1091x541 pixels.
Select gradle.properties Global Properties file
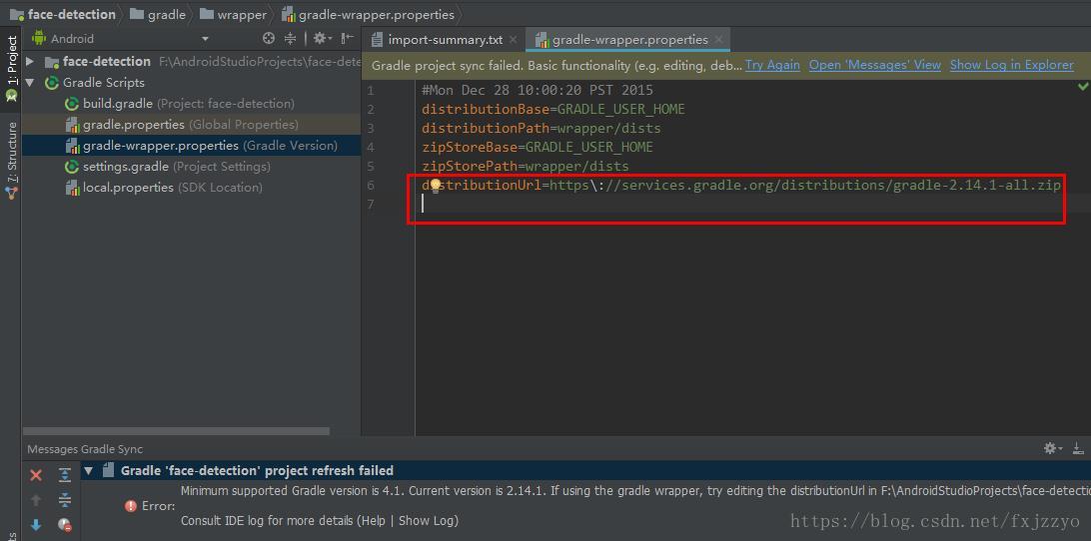[x=133, y=125]
